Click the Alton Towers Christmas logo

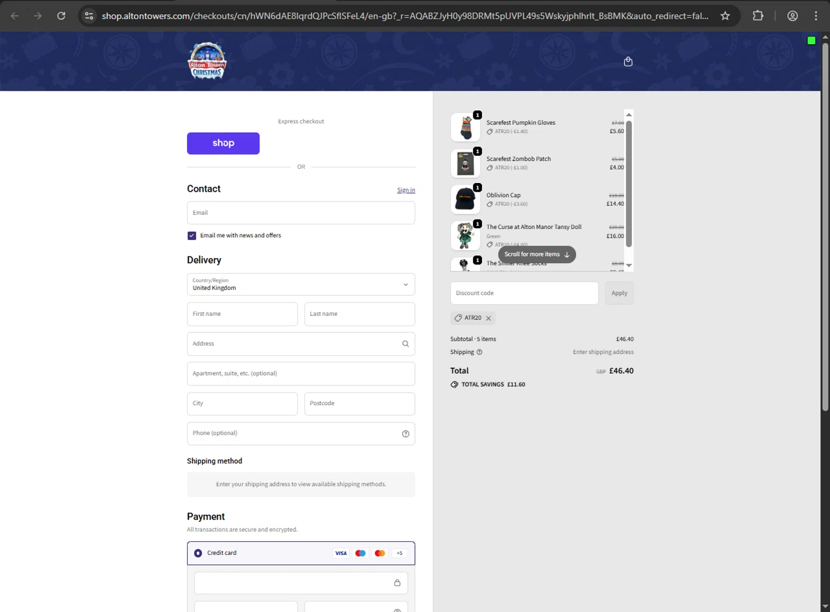tap(207, 61)
